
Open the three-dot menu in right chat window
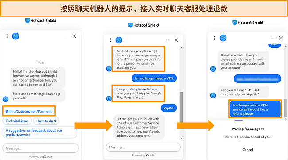(x=214, y=38)
